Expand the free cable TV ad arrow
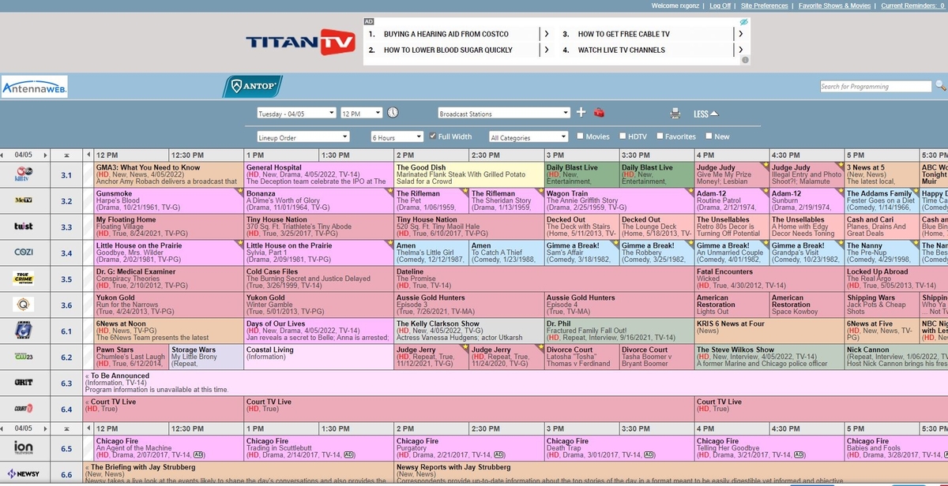The height and width of the screenshot is (486, 948). (x=739, y=34)
